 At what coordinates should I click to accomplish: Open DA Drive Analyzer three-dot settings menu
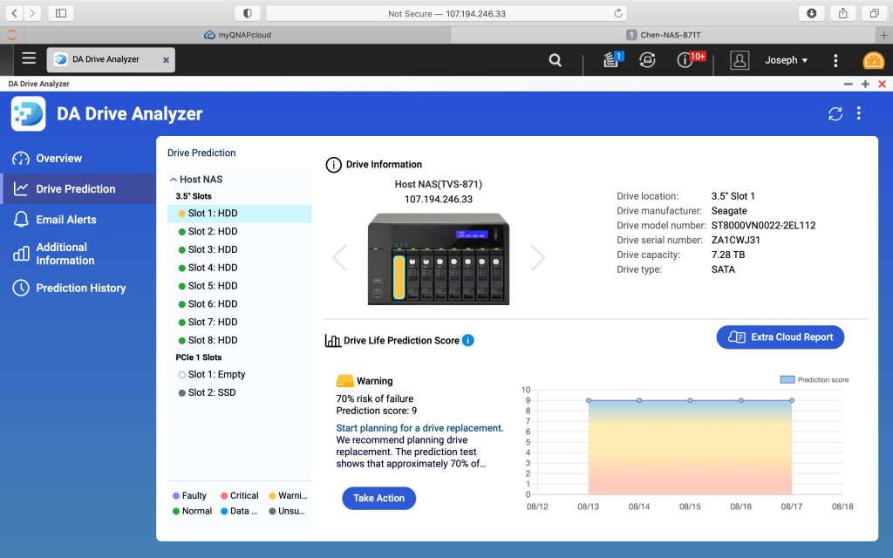click(859, 113)
